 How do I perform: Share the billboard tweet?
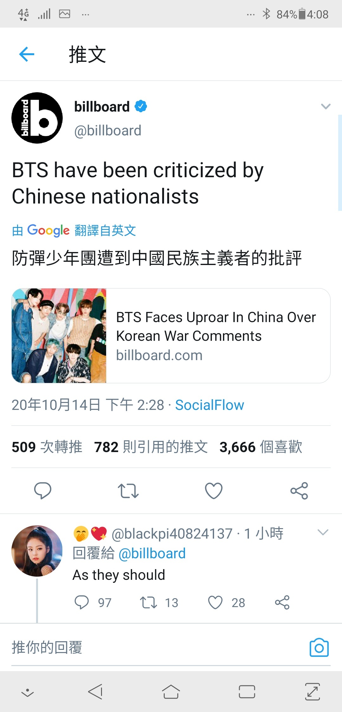[299, 491]
